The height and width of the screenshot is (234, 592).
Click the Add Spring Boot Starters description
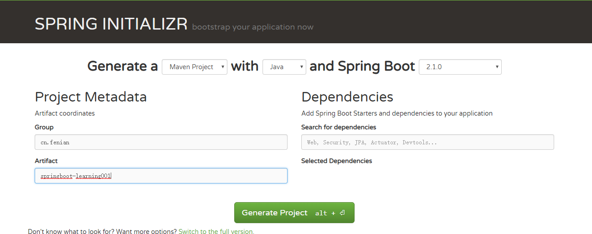[397, 113]
